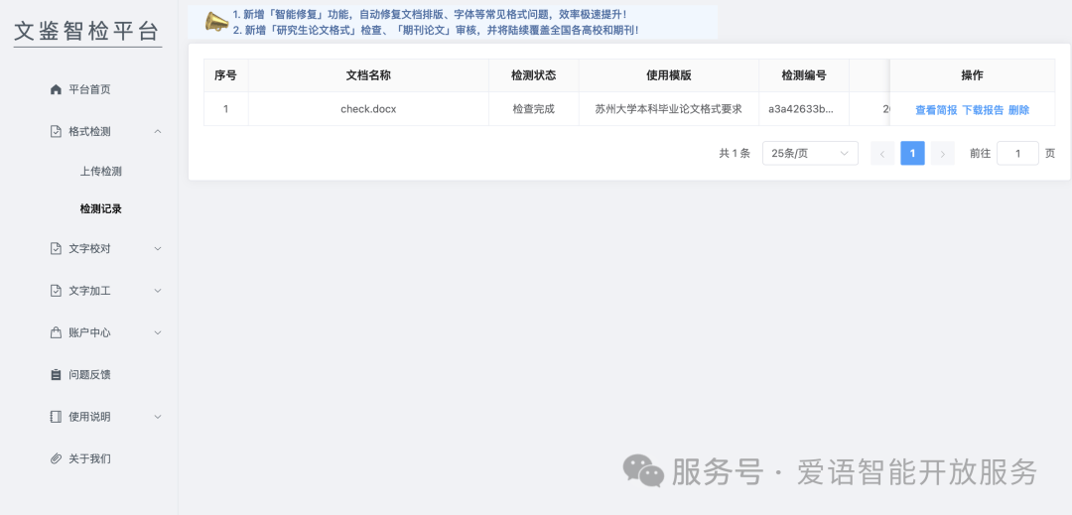Click the 序号 column header
This screenshot has height=515, width=1072.
point(225,75)
